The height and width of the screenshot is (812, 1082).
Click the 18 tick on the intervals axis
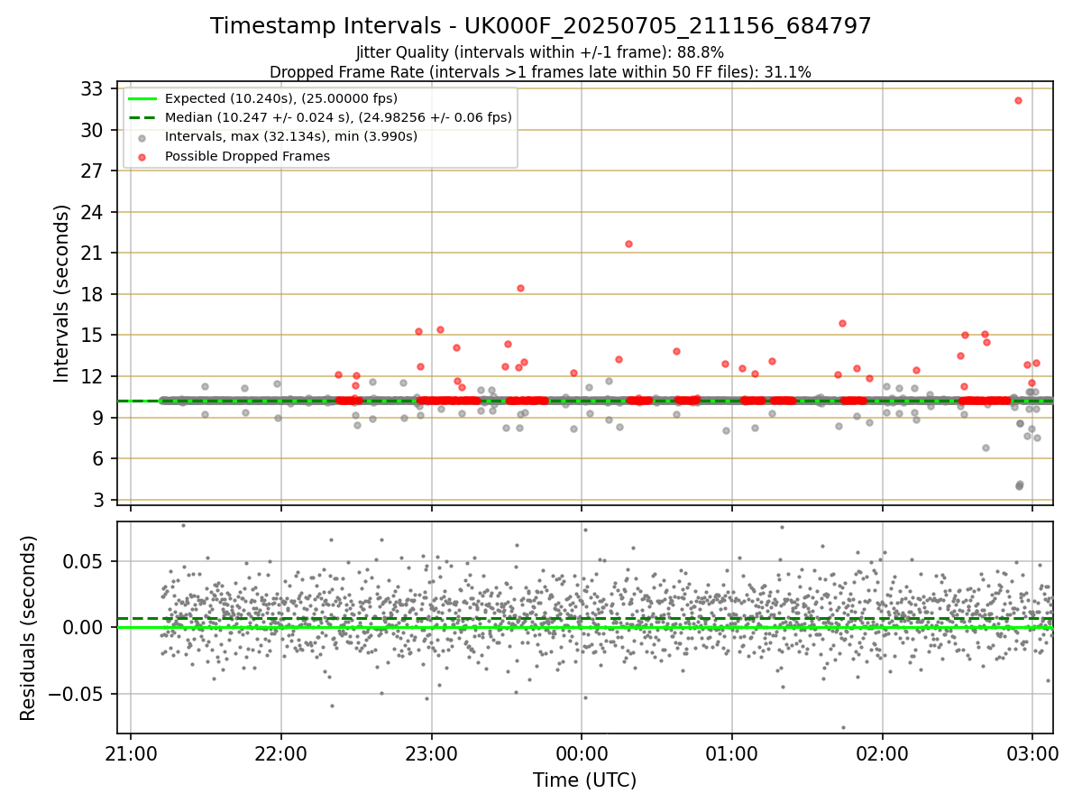[91, 294]
